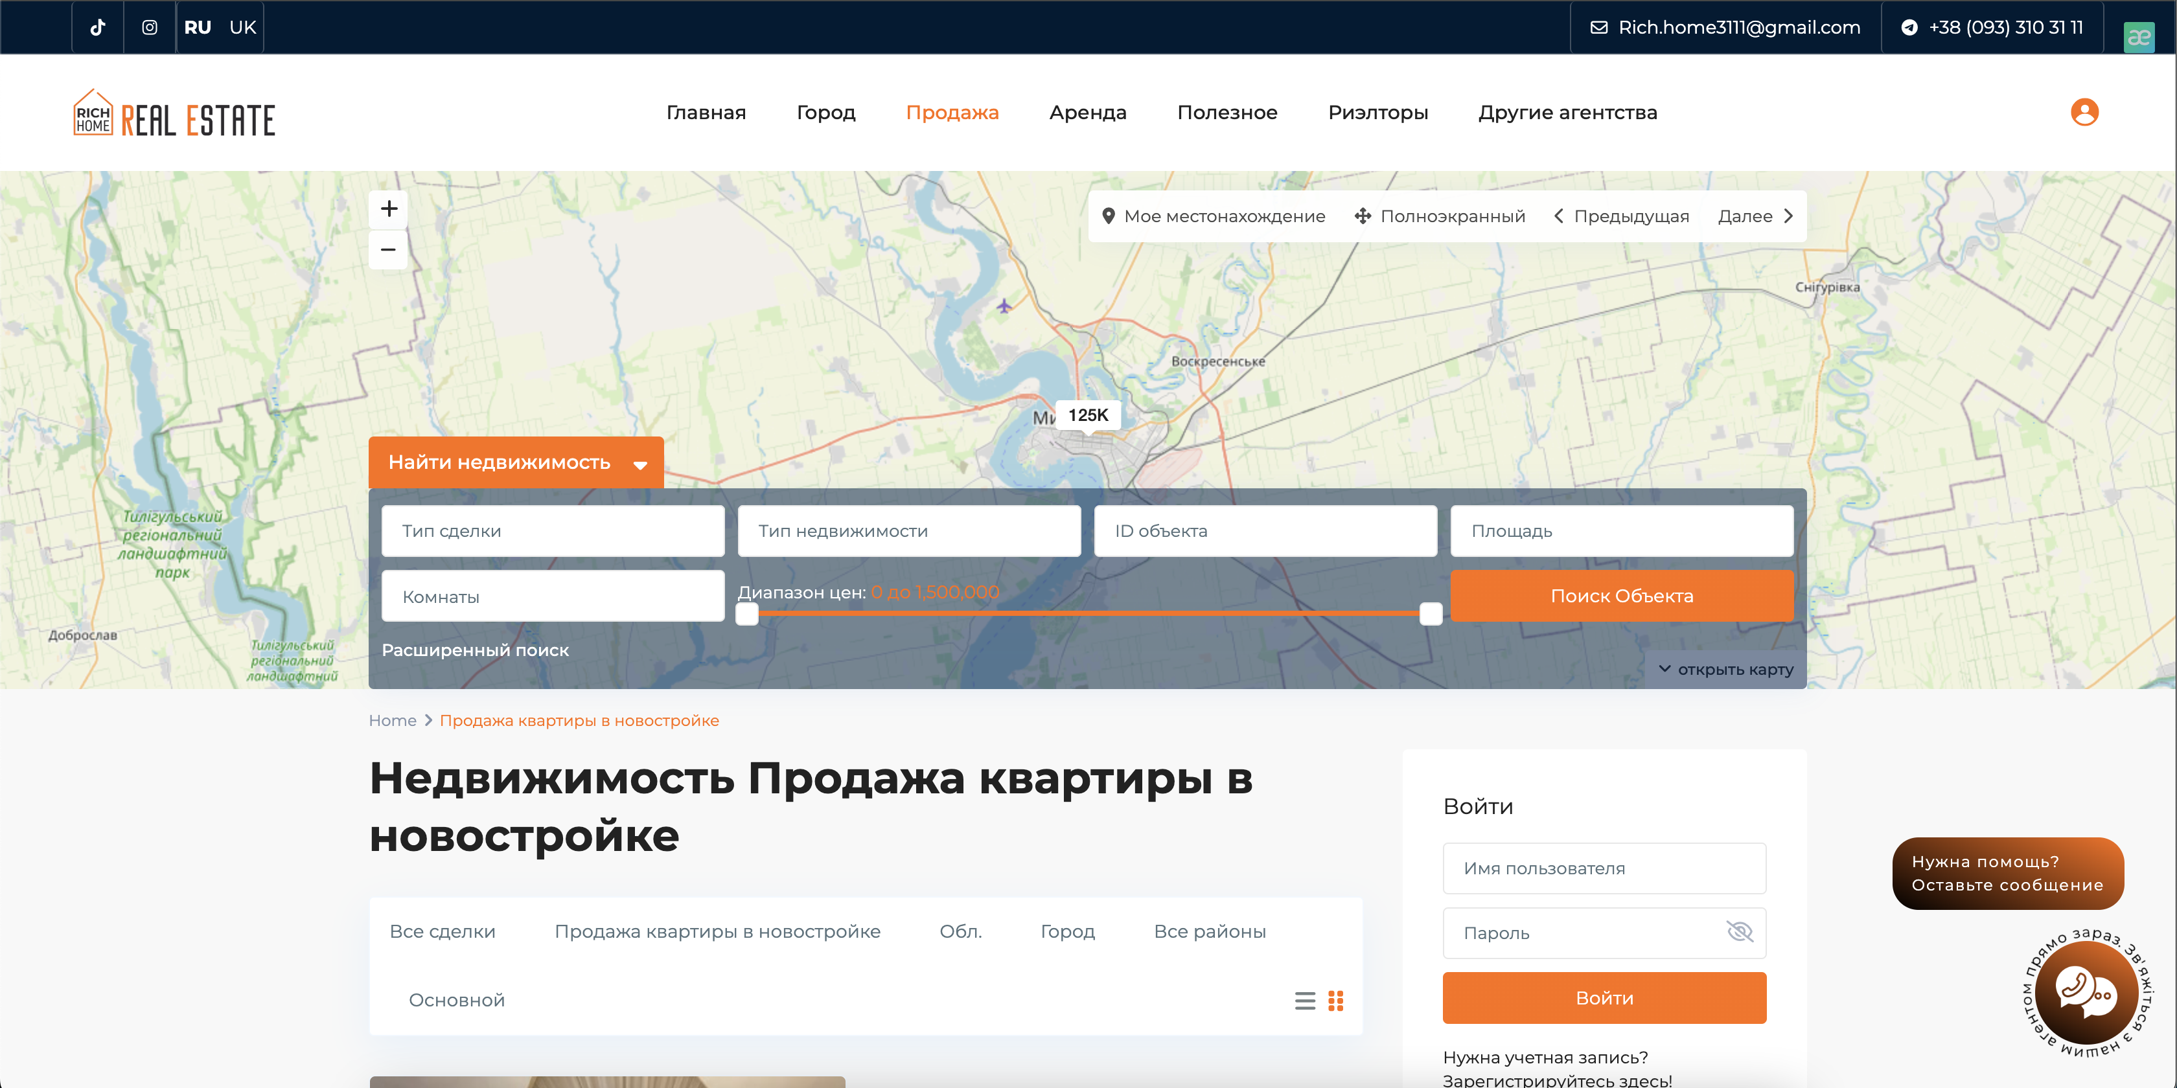Zoom in on the map
This screenshot has height=1088, width=2177.
389,209
